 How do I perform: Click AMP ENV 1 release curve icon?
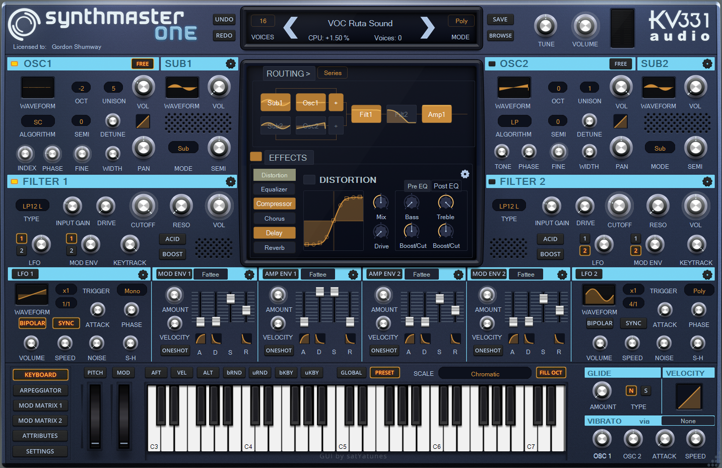coord(350,339)
